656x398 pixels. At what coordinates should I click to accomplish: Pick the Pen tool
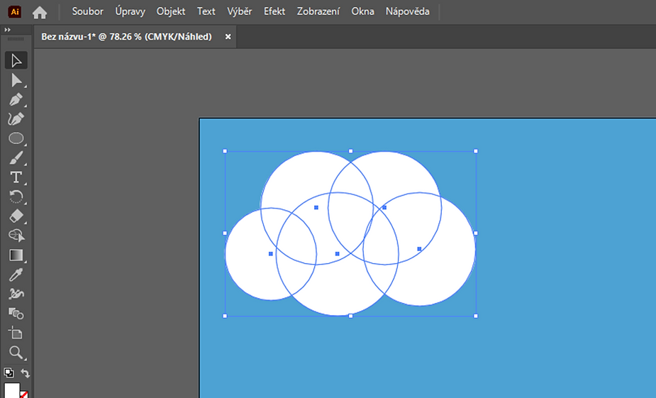(16, 99)
